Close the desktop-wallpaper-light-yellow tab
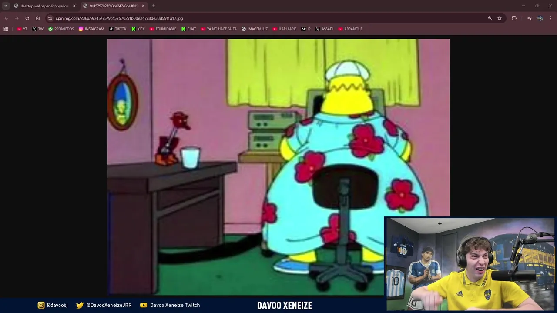This screenshot has width=557, height=313. tap(74, 6)
